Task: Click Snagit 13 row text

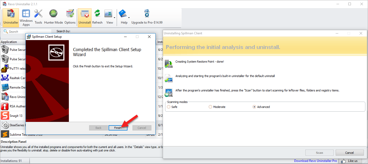Action: click(x=16, y=116)
